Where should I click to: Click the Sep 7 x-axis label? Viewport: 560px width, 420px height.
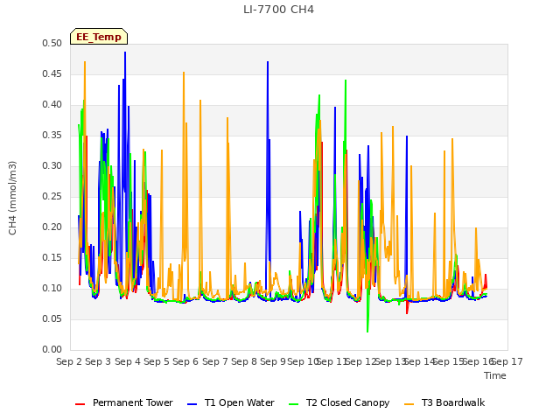pyautogui.click(x=215, y=361)
